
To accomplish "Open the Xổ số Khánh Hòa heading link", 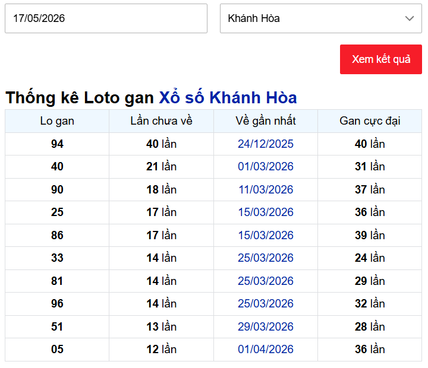I will tap(228, 97).
